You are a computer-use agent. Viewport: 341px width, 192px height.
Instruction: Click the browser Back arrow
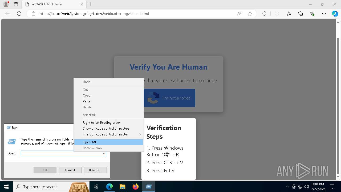coord(7,14)
